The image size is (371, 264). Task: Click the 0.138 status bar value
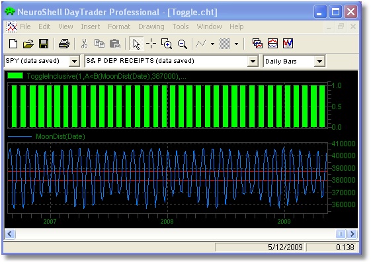point(345,247)
